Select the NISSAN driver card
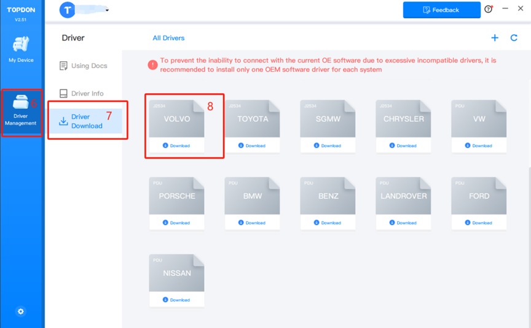This screenshot has height=328, width=531. pos(177,273)
